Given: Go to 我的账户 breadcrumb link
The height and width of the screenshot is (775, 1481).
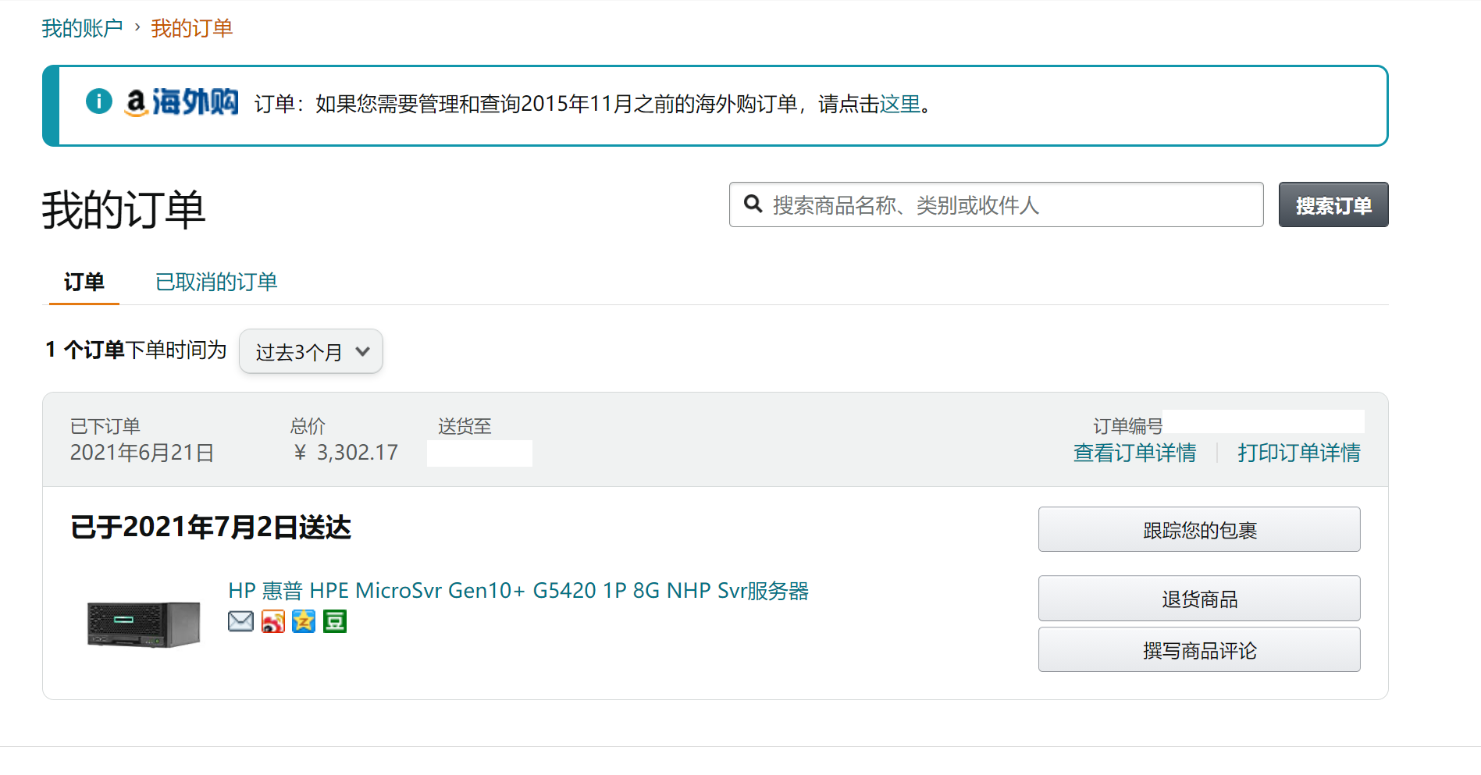Looking at the screenshot, I should [x=82, y=28].
